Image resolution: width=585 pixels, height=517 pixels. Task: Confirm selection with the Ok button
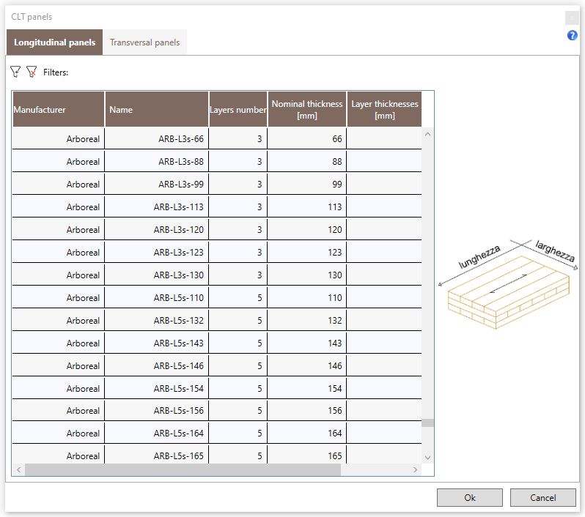click(x=470, y=498)
